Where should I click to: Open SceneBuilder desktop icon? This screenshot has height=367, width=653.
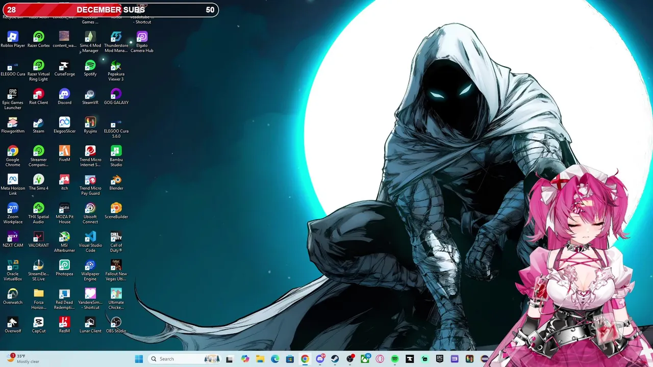click(x=116, y=211)
